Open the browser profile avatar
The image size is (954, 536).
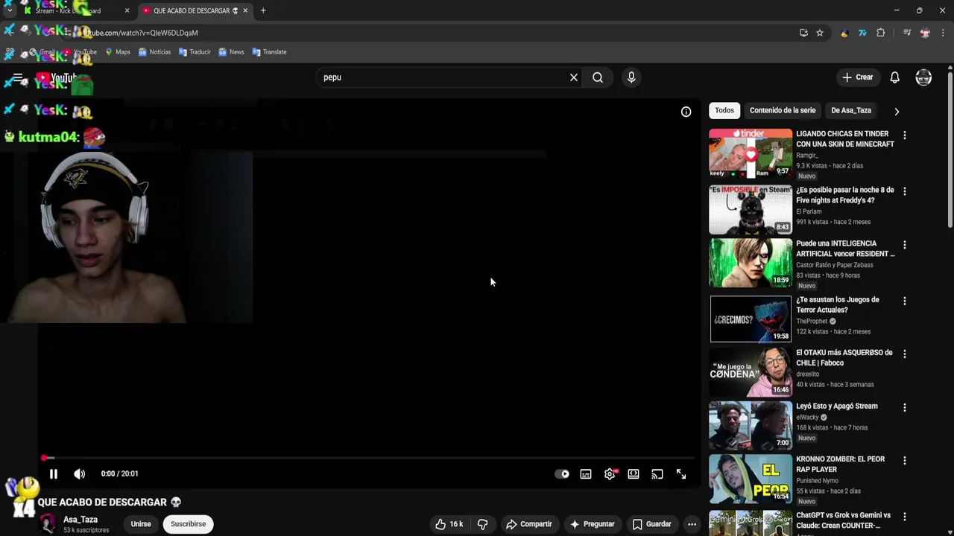click(925, 33)
